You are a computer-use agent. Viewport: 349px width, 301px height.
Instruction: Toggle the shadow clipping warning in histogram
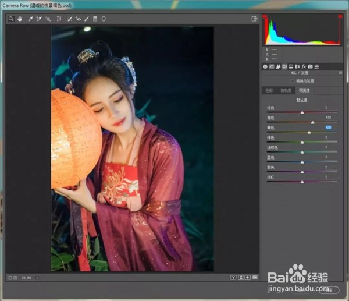point(264,16)
